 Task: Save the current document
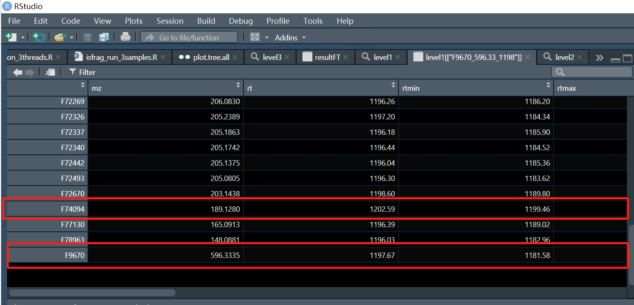point(87,37)
